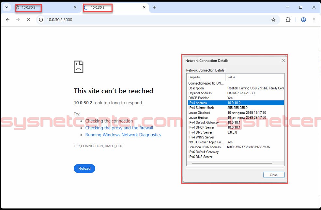
Task: Click the Reload button
Action: [x=84, y=168]
